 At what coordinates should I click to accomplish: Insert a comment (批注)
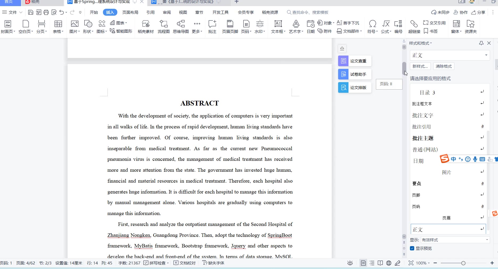212,27
